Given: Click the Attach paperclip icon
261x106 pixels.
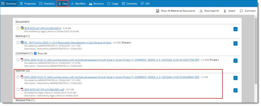Looking at the screenshot, I should [225, 11].
